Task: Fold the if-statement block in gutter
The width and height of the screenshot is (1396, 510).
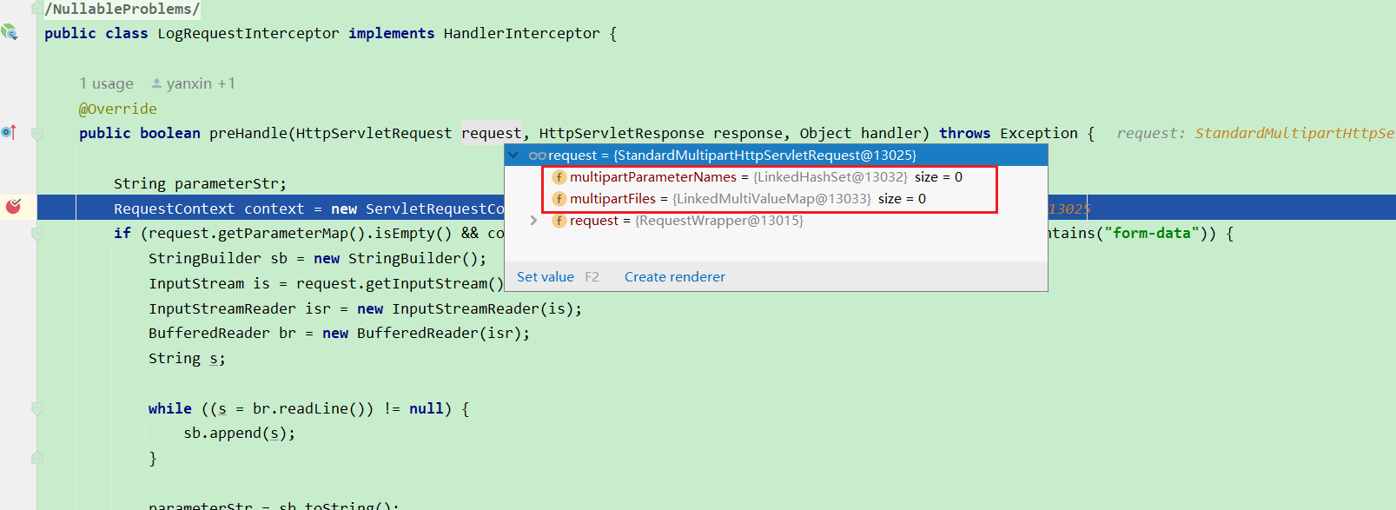Action: pyautogui.click(x=37, y=234)
